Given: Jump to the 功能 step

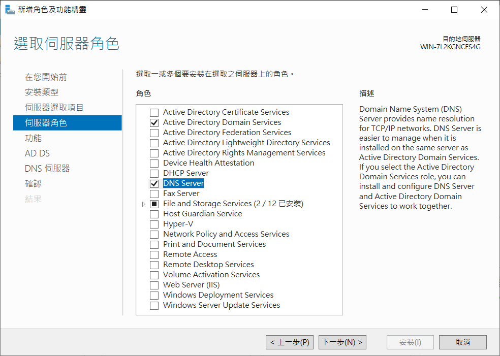Looking at the screenshot, I should coord(33,138).
